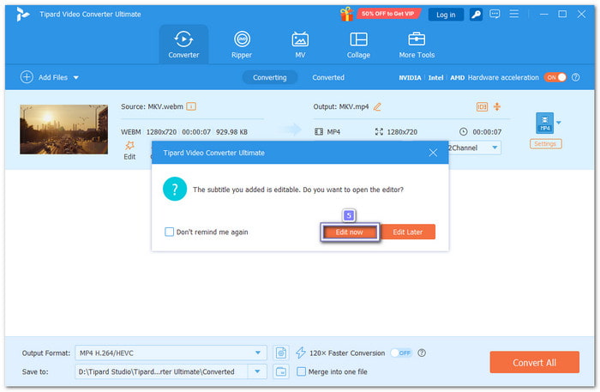Screen dimensions: 600x392
Task: Toggle 120× Faster Conversion on
Action: point(400,353)
